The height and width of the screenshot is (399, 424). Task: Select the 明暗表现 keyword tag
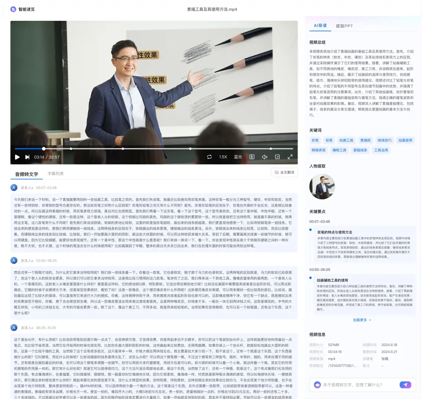(x=318, y=150)
